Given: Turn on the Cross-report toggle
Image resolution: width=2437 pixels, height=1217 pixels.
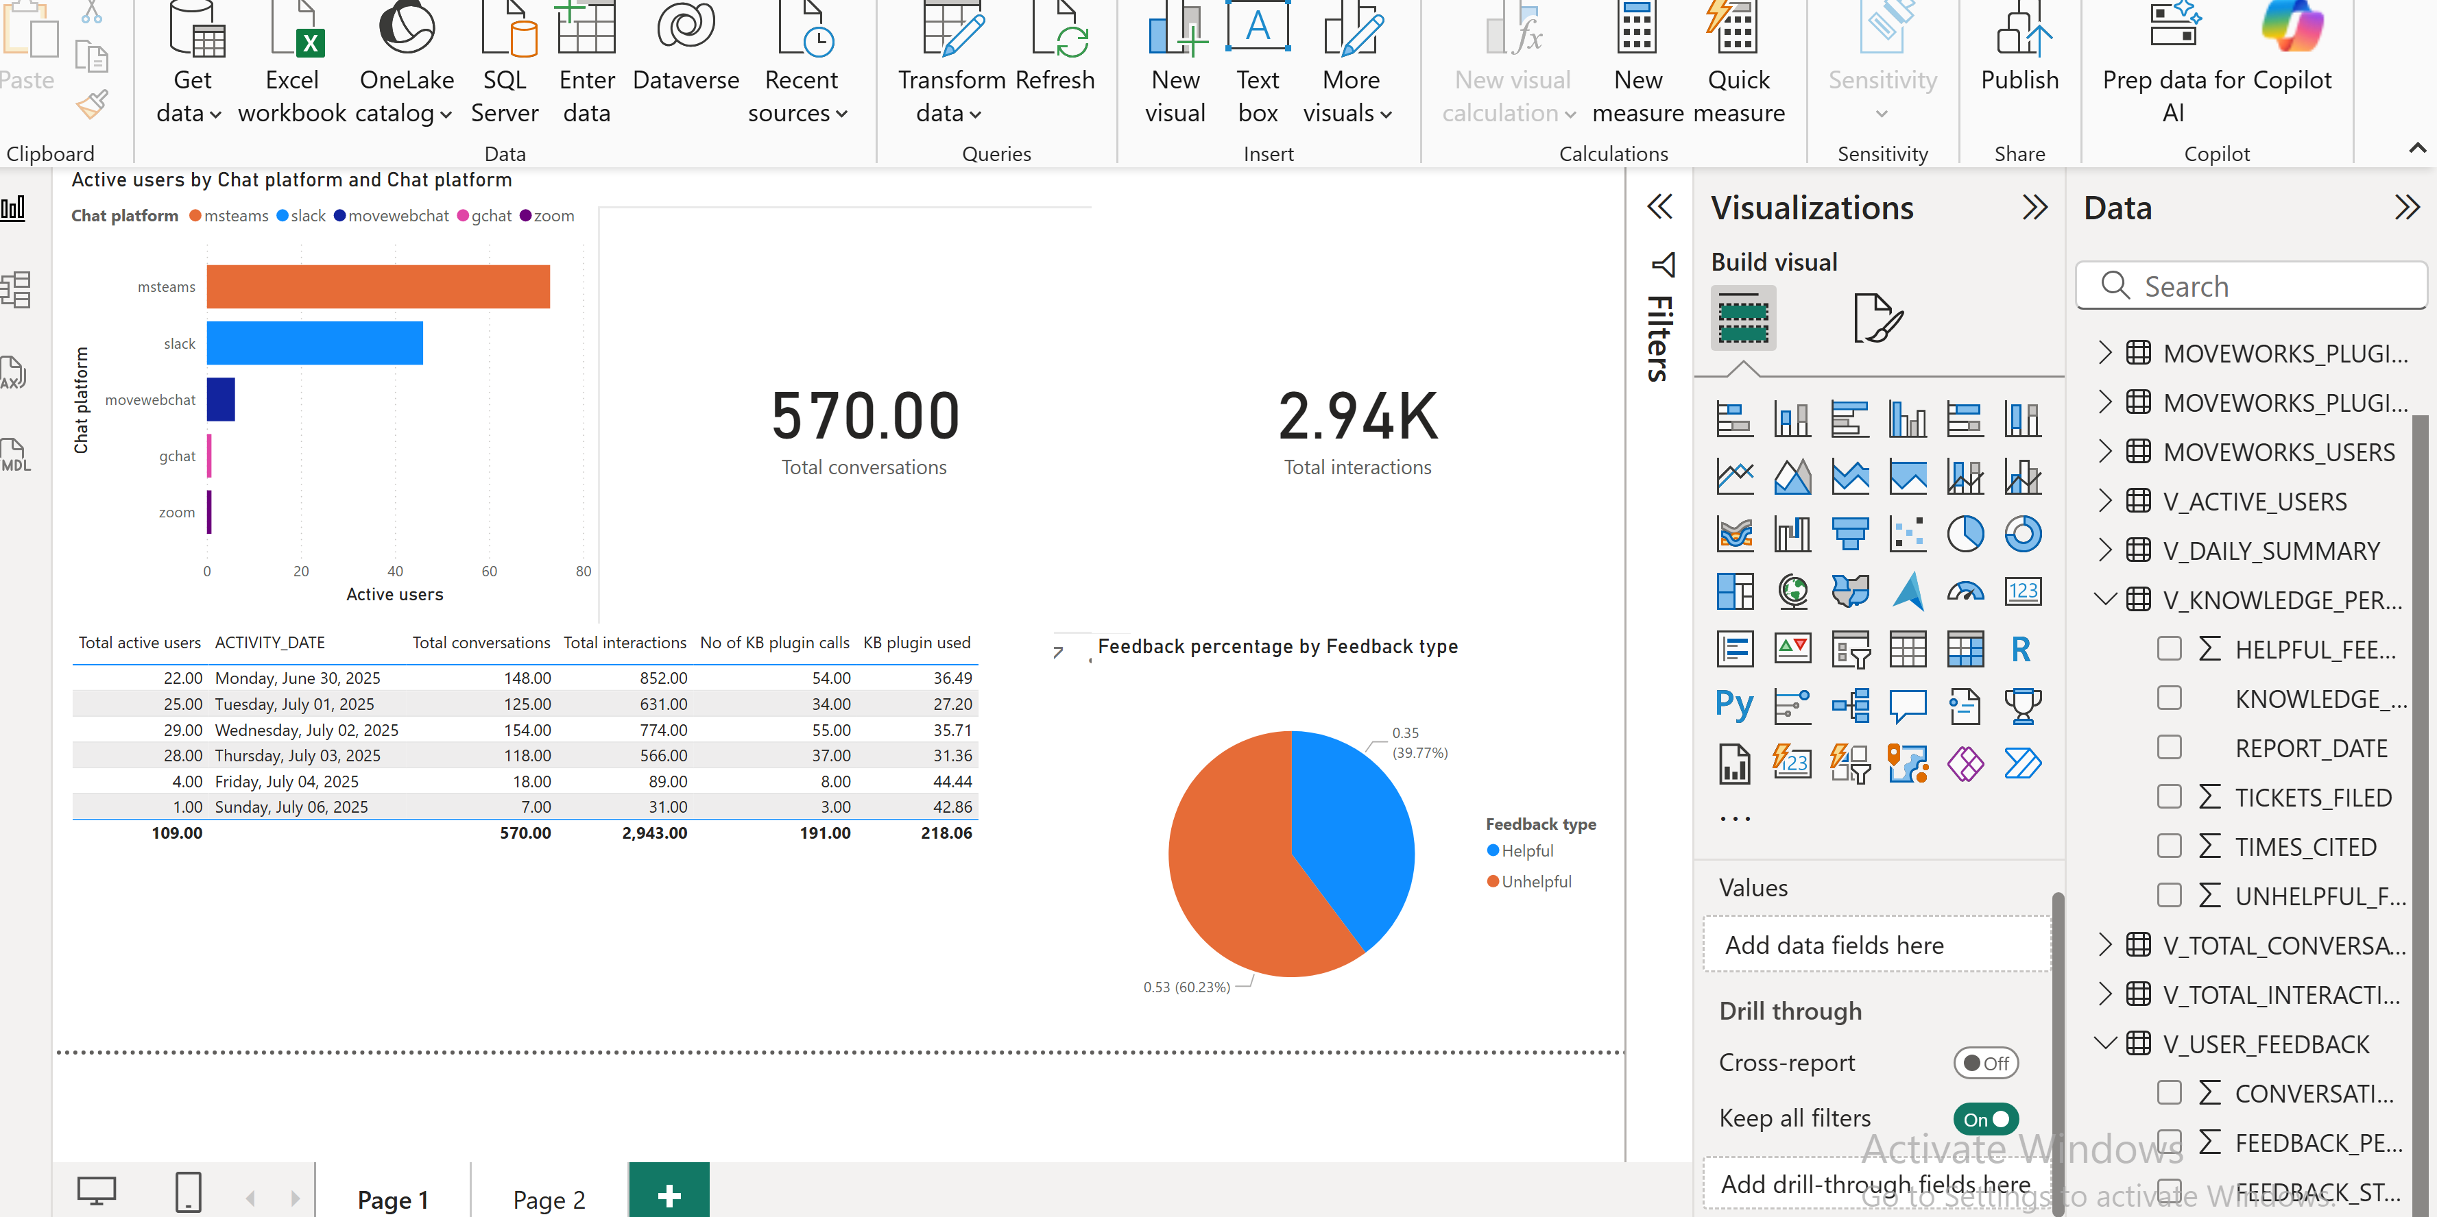Looking at the screenshot, I should [x=1986, y=1063].
